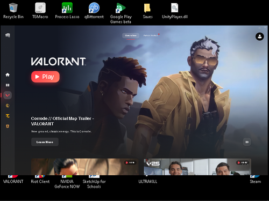The image size is (269, 201).
Task: Select the UnityPlayer.dll file icon
Action: pos(175,11)
